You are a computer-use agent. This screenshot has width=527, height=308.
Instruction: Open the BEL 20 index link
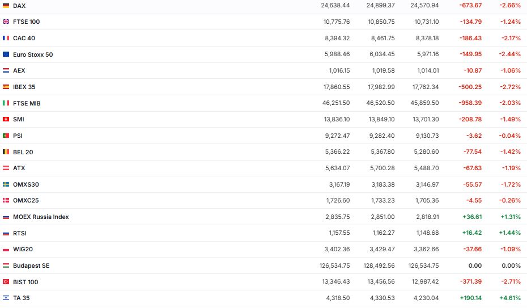23,152
